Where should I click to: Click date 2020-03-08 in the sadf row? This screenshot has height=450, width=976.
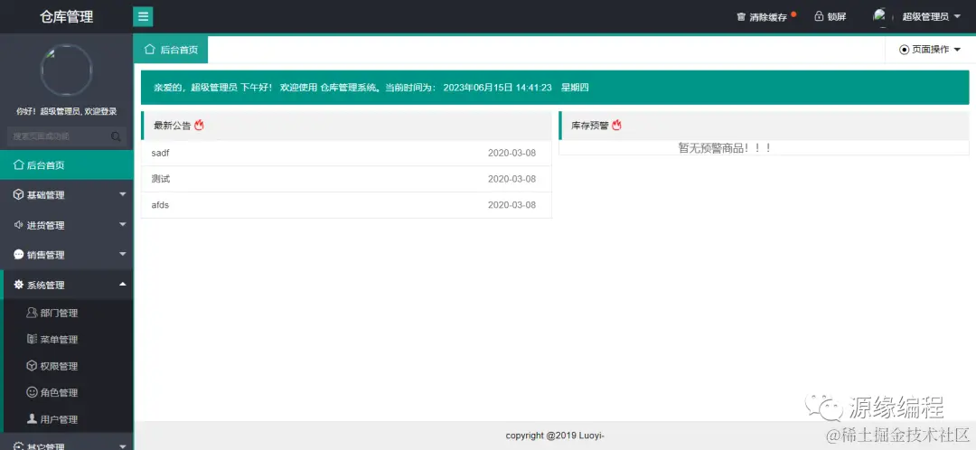[x=511, y=153]
